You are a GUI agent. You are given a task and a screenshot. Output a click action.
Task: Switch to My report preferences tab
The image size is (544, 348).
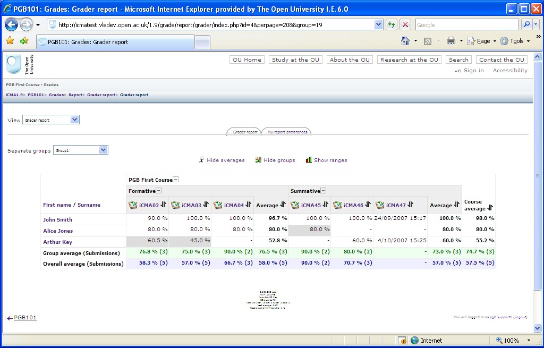point(287,132)
